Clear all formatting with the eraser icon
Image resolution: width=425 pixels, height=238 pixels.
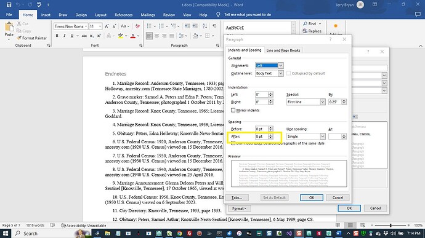coord(138,26)
